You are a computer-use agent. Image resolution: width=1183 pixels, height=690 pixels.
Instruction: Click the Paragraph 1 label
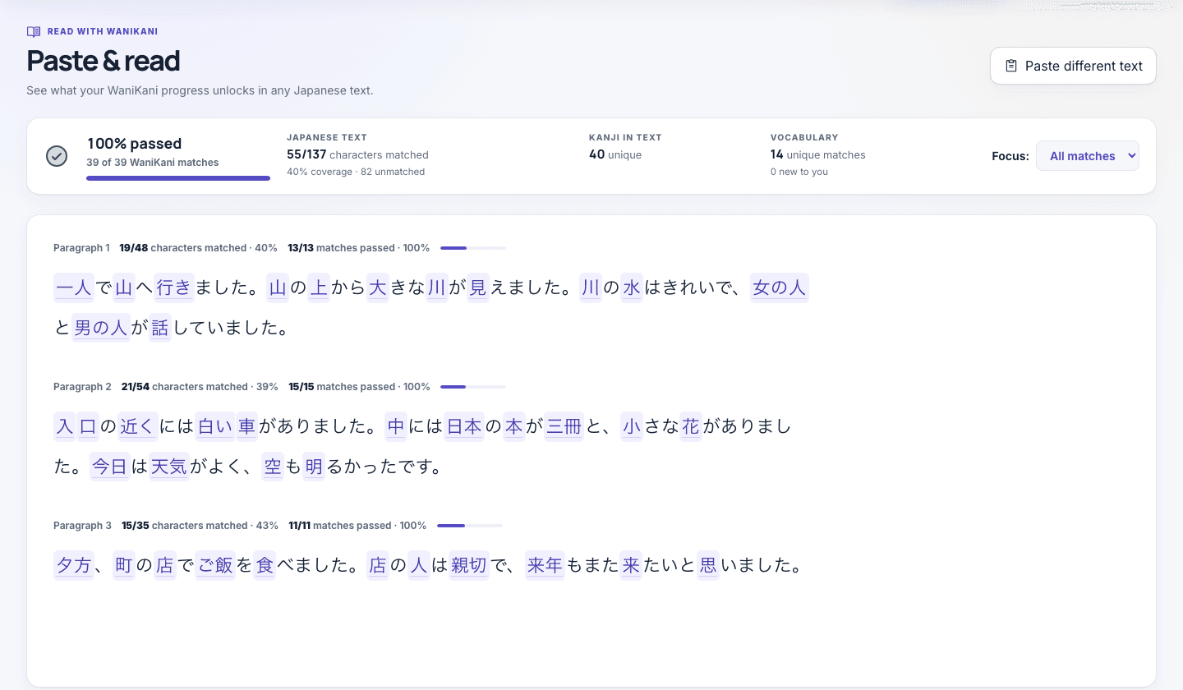(x=81, y=248)
